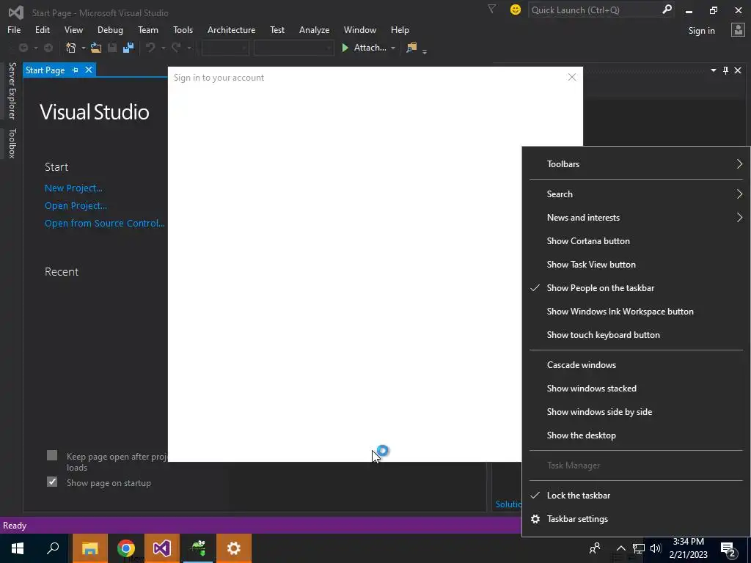Click the taskbar search magnifier

pyautogui.click(x=53, y=548)
